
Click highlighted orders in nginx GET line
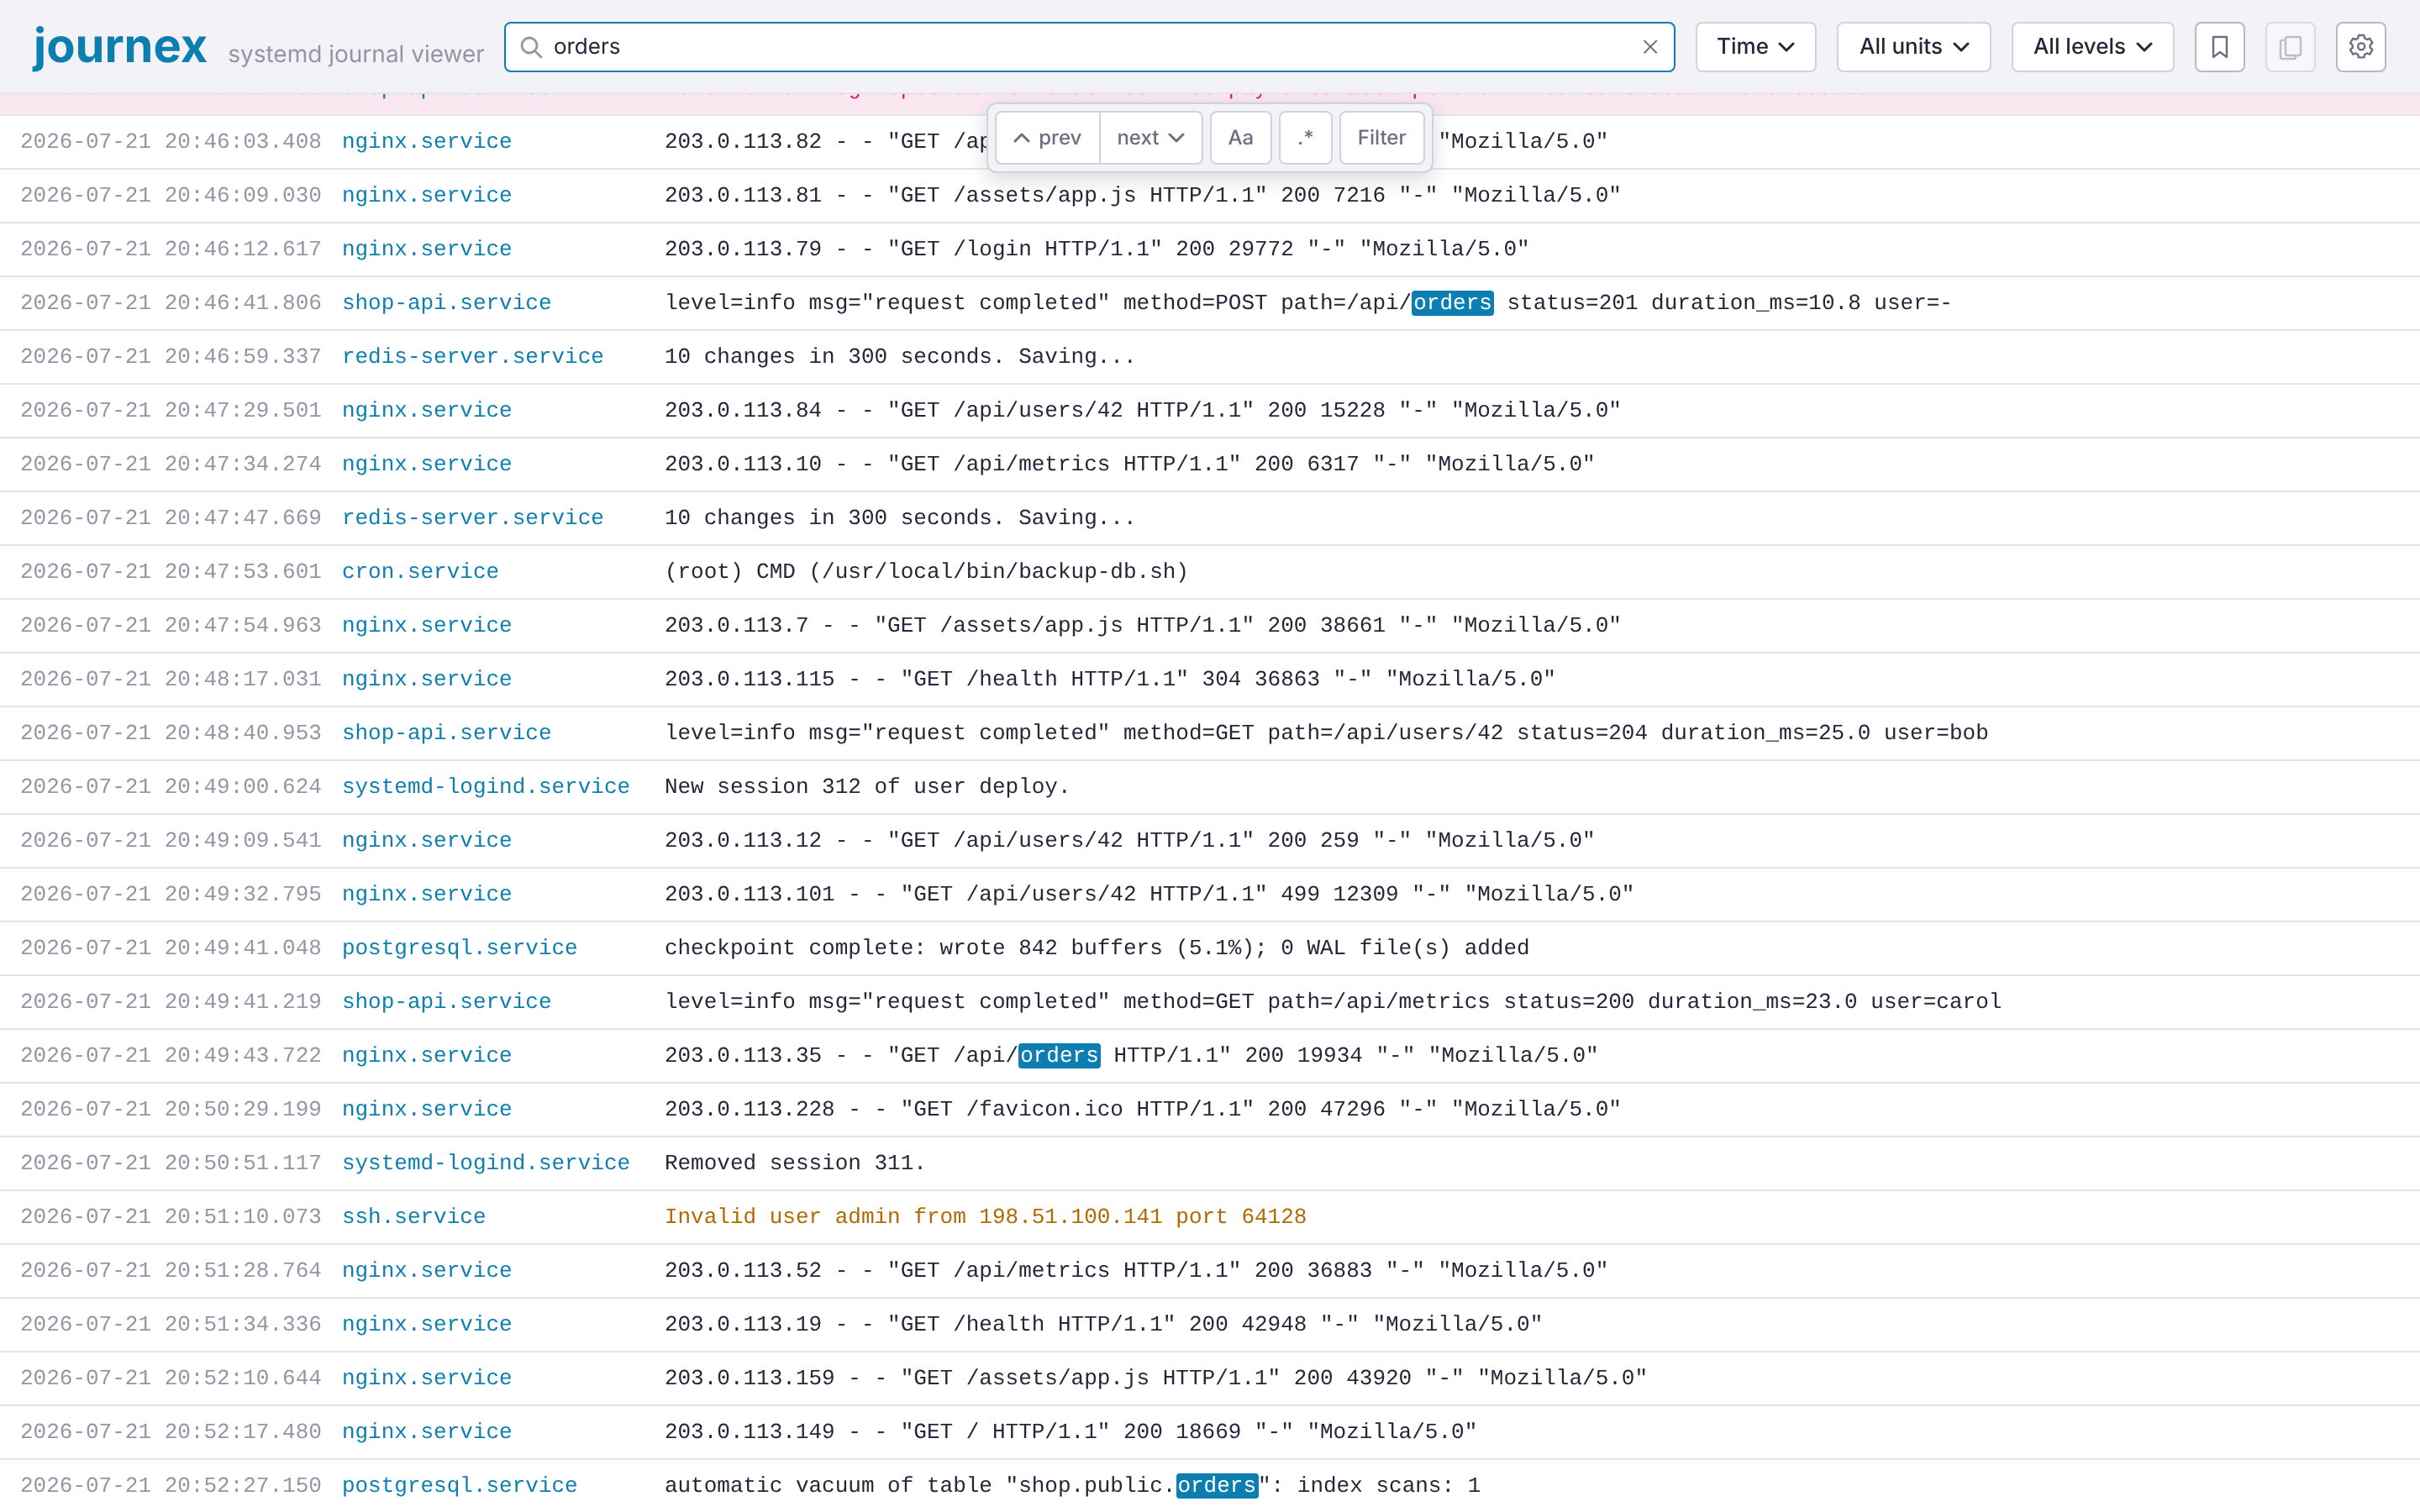click(1059, 1056)
